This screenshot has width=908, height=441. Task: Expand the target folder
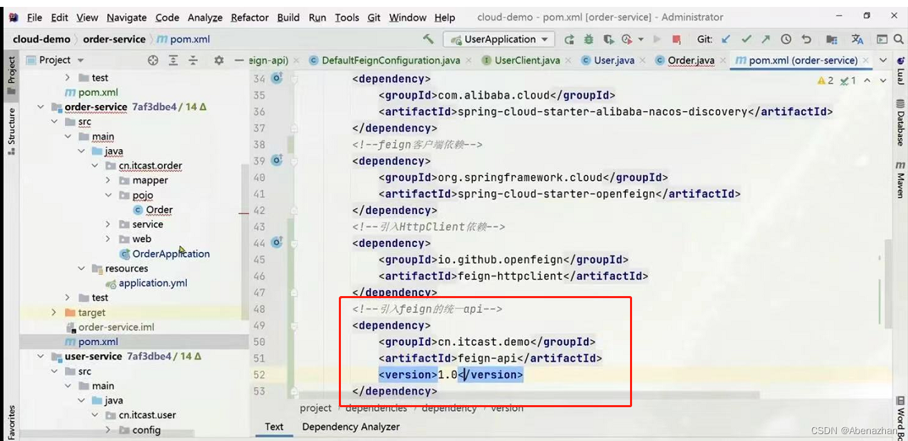pos(53,313)
